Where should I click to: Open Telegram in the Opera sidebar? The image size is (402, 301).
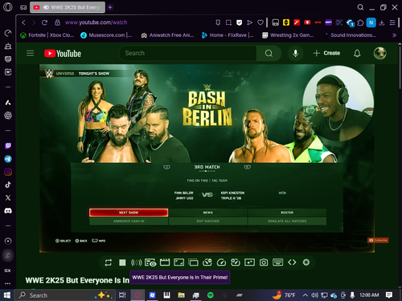click(x=8, y=159)
